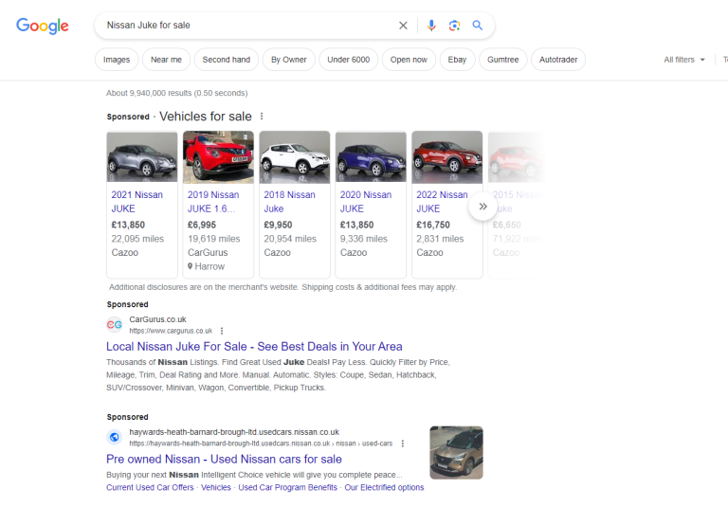Image resolution: width=728 pixels, height=507 pixels.
Task: Select the Images filter chip
Action: pos(117,60)
